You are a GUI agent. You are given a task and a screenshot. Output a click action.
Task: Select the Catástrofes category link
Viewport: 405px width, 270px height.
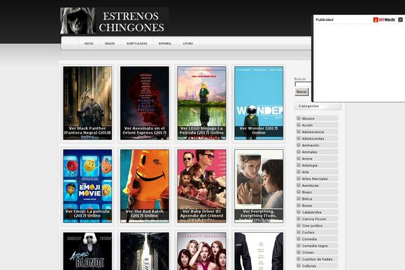pyautogui.click(x=312, y=213)
